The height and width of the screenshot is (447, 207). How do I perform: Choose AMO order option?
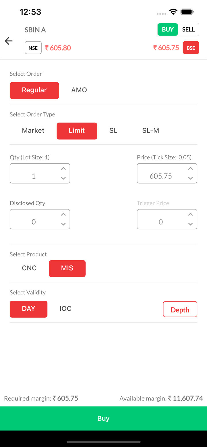coord(79,90)
